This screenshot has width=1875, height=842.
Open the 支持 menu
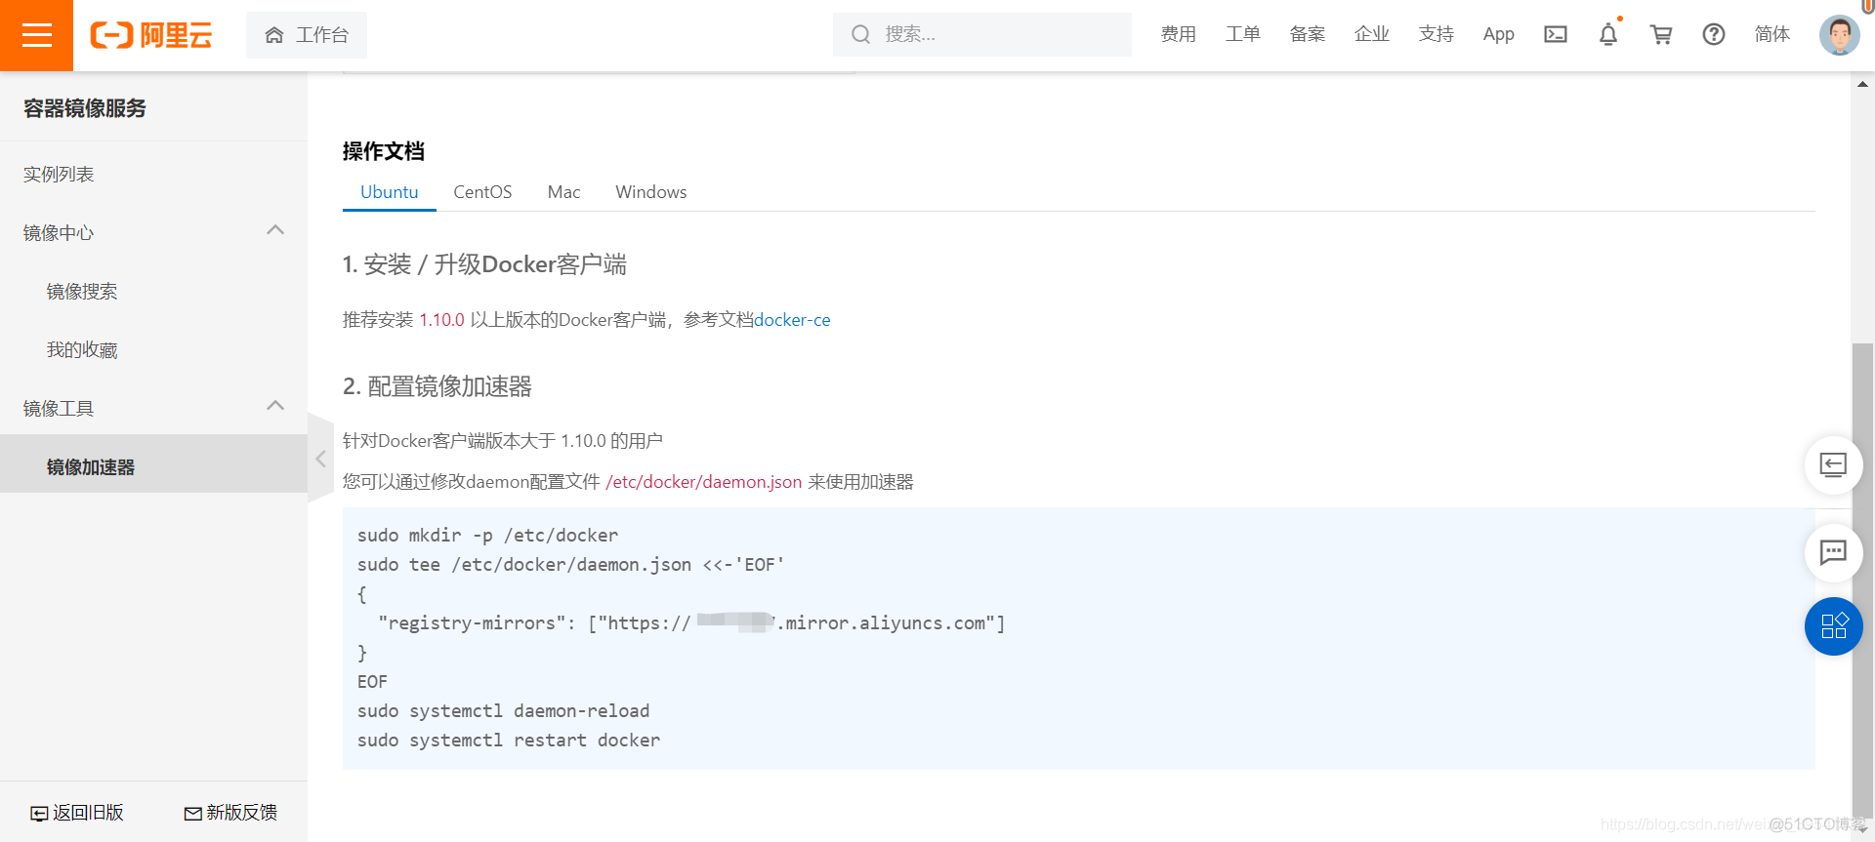coord(1436,34)
